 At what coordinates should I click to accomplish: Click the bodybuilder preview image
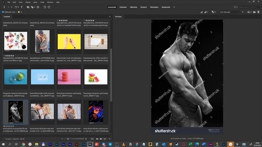[x=187, y=77]
